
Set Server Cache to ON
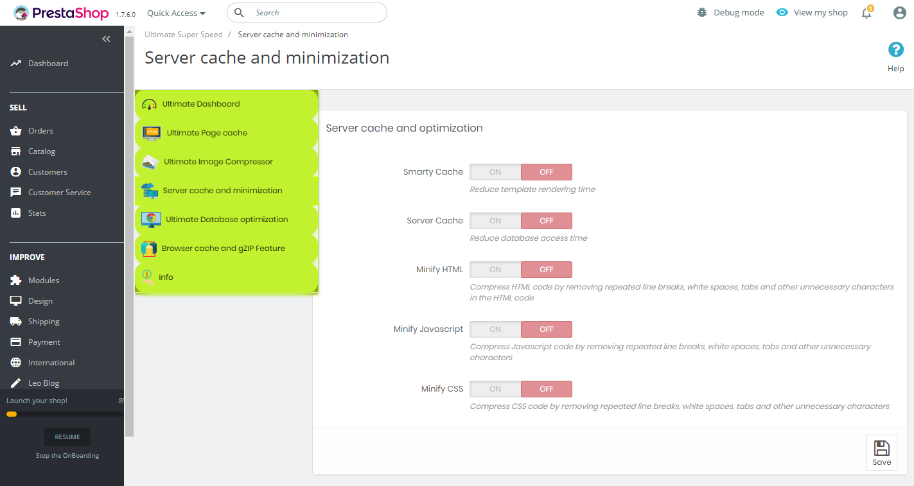(495, 221)
